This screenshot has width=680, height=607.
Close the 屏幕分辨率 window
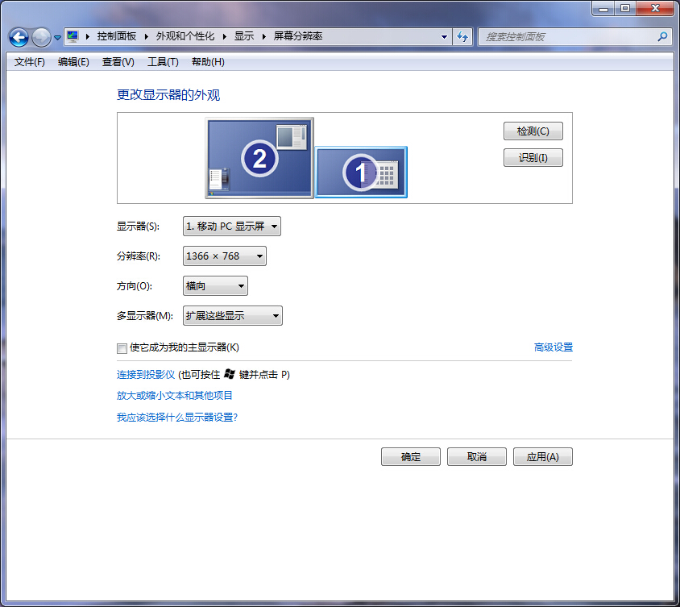pyautogui.click(x=655, y=8)
